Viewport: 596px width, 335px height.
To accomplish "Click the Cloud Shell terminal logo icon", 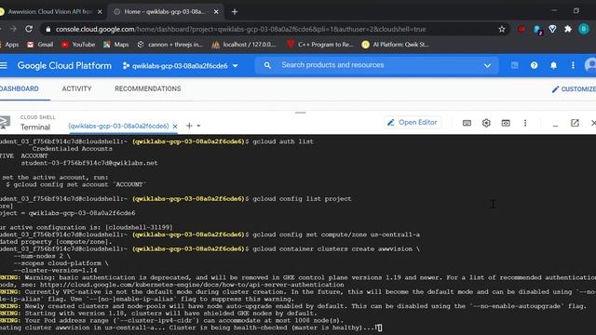I will [5, 122].
